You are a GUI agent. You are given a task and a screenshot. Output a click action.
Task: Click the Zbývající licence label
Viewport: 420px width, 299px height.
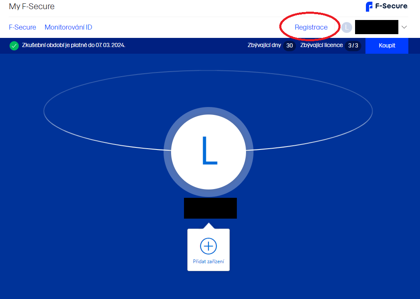[321, 45]
